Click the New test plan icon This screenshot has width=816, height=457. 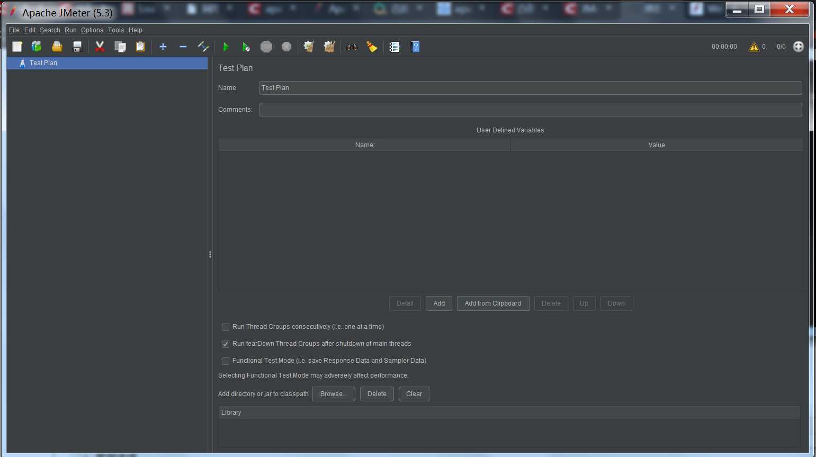point(17,47)
